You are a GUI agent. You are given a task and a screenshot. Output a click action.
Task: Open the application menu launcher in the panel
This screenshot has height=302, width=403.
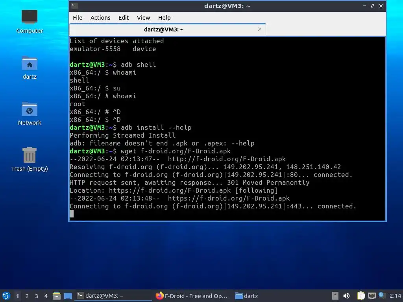pos(6,296)
